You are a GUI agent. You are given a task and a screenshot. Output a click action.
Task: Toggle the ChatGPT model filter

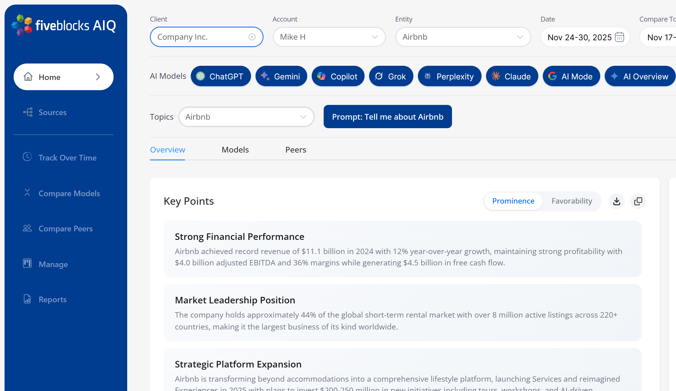click(x=221, y=76)
